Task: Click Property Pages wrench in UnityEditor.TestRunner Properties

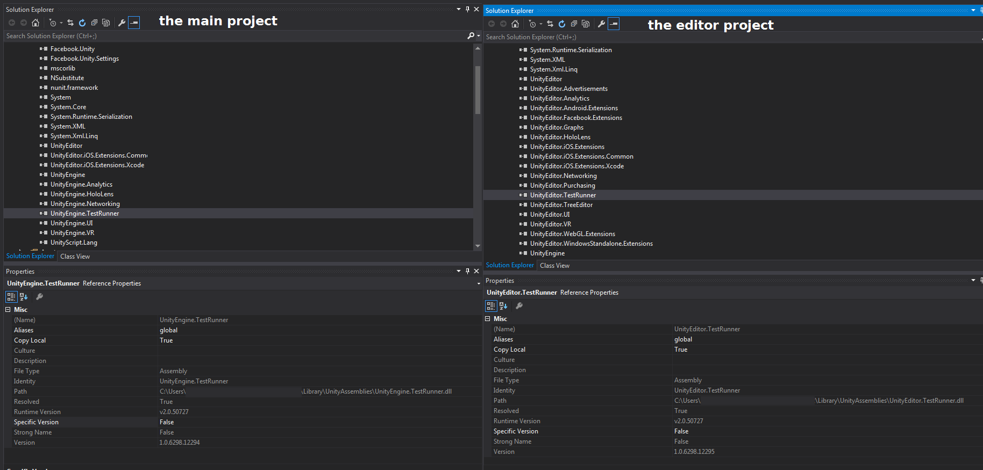Action: 519,305
